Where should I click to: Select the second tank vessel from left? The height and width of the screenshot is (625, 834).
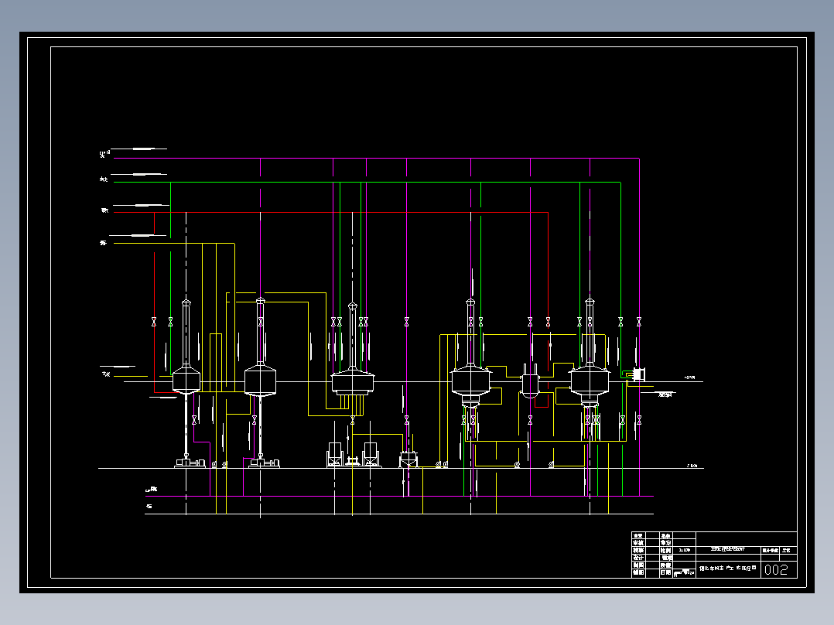coord(260,381)
